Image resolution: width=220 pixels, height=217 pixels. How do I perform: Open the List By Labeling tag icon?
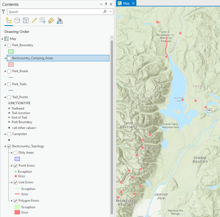[51, 20]
